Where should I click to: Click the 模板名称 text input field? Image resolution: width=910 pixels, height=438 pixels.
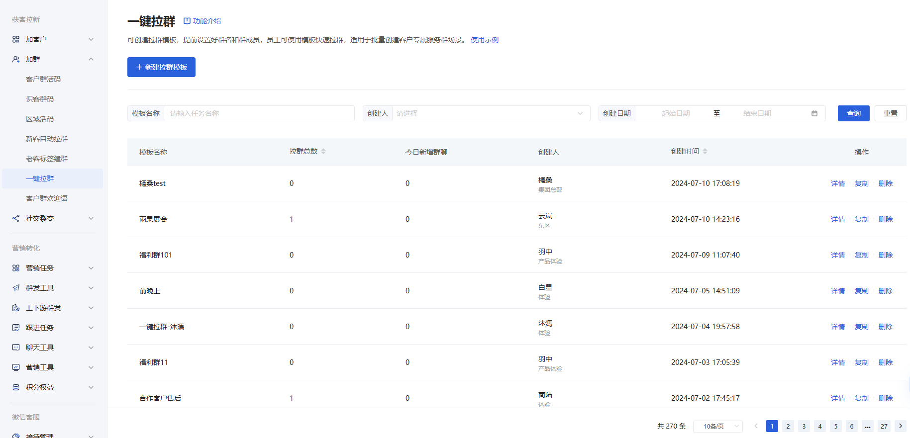click(259, 113)
